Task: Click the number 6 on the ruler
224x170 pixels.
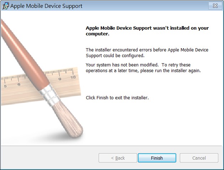Action: coord(19,84)
